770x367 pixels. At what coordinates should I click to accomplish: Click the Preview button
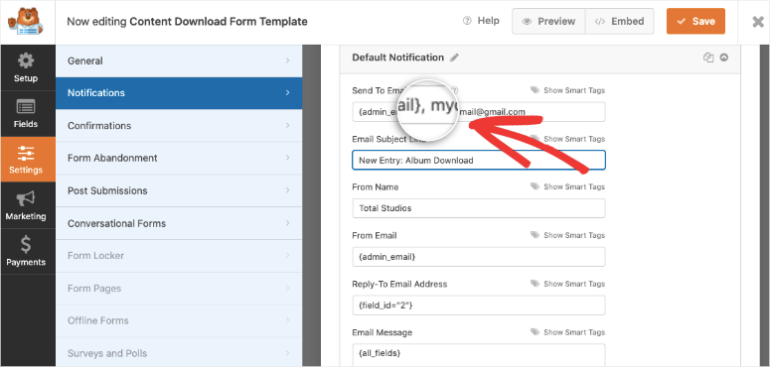point(548,22)
